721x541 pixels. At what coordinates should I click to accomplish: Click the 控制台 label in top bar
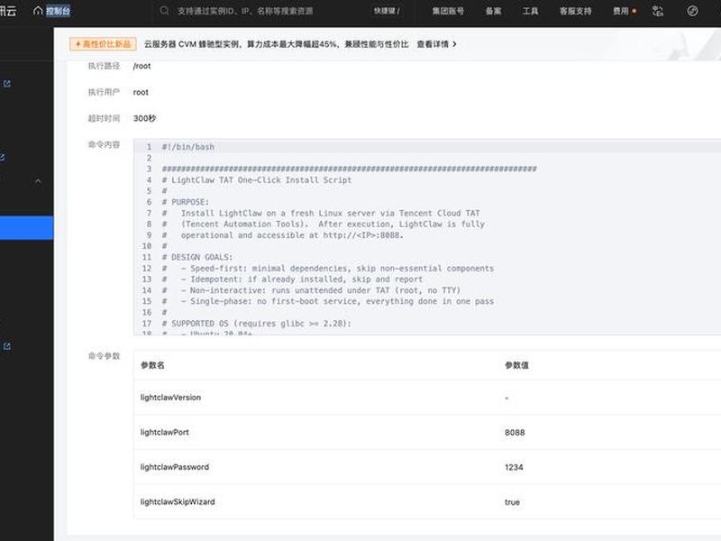[58, 11]
